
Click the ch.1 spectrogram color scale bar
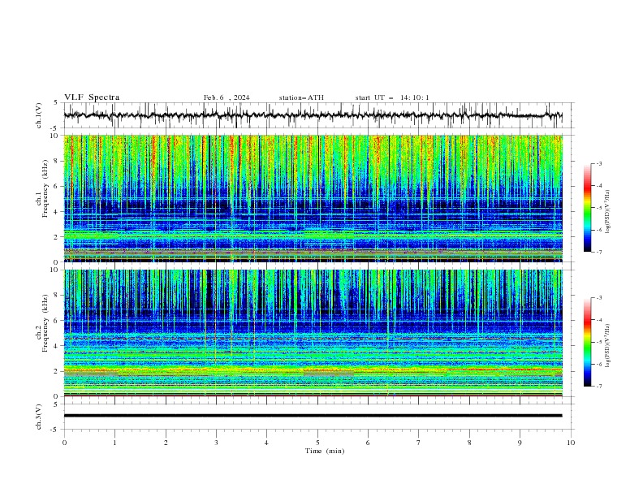pos(587,208)
